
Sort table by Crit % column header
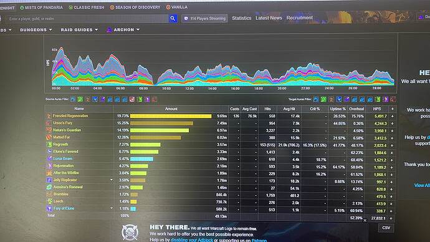[x=315, y=109]
